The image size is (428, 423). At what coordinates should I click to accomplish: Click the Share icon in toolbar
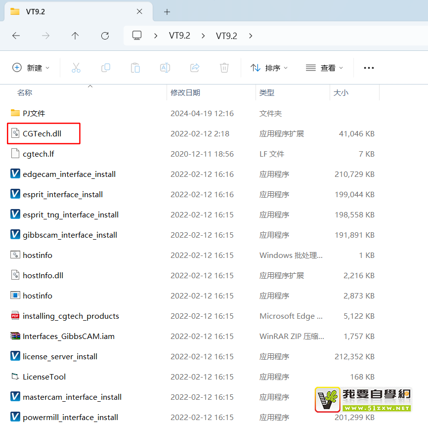click(195, 68)
